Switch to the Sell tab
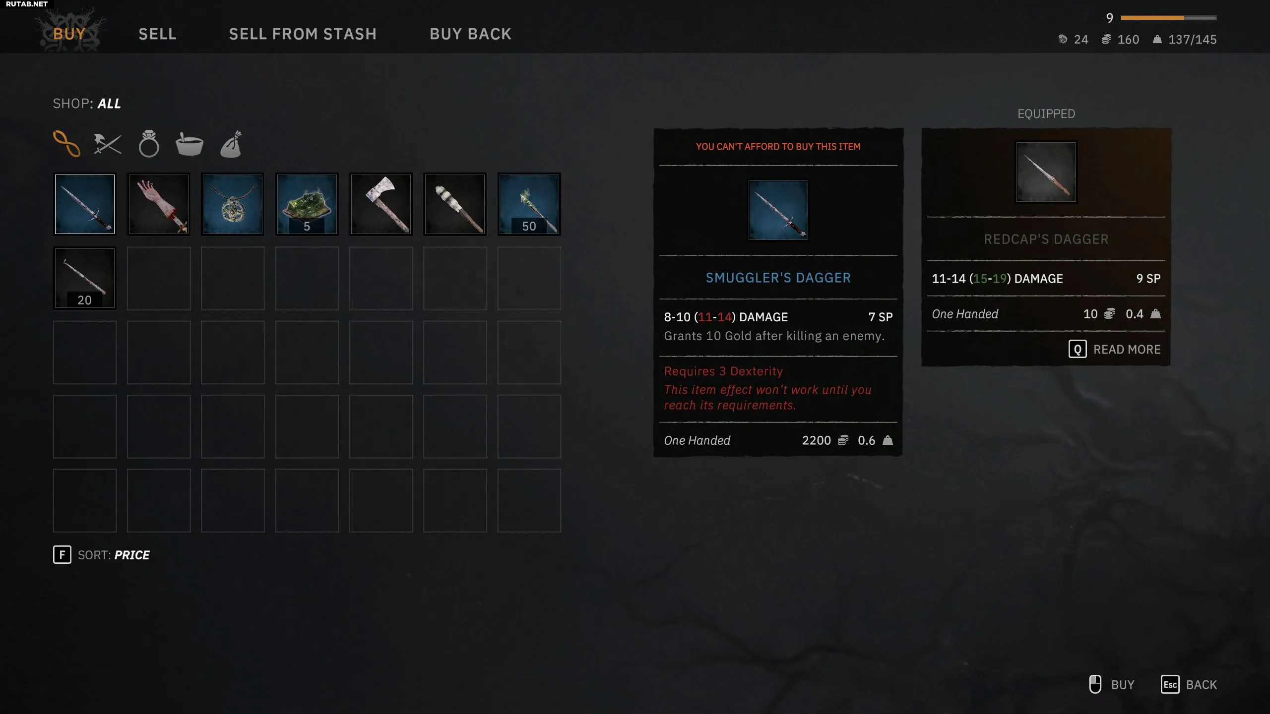 click(157, 34)
